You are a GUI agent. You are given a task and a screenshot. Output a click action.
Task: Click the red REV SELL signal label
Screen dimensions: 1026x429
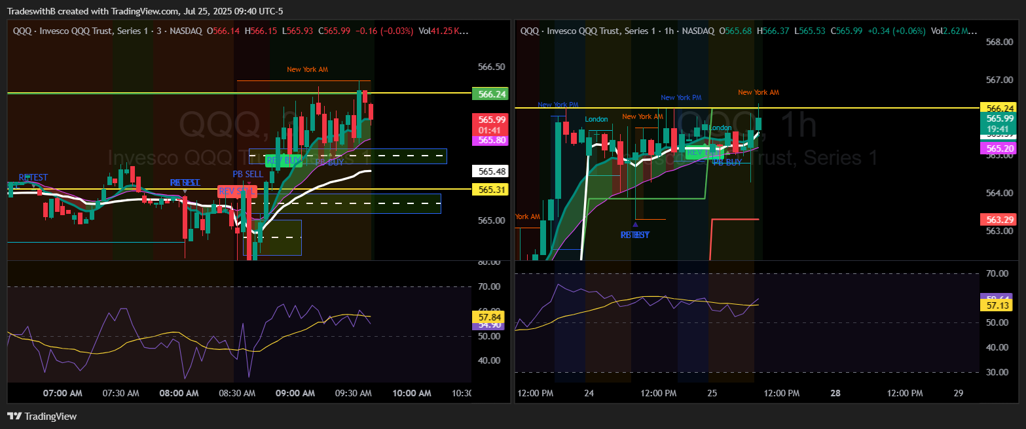pyautogui.click(x=237, y=191)
